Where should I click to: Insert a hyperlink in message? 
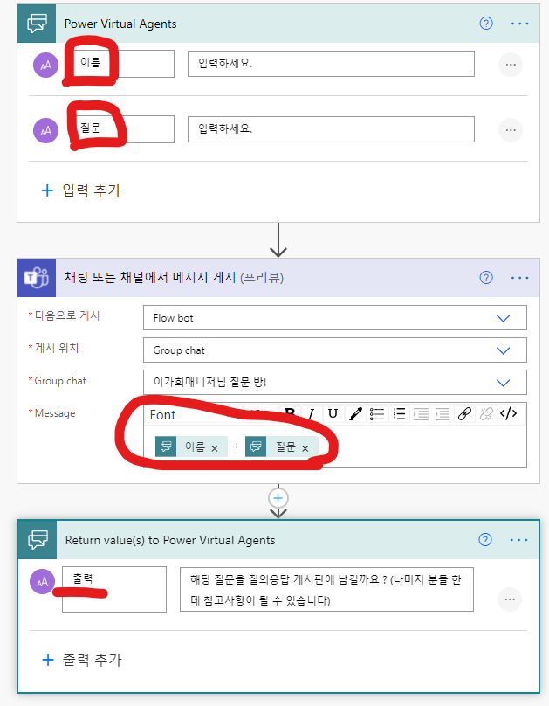click(464, 414)
